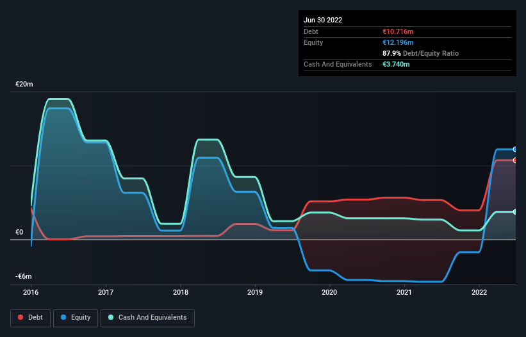Viewport: 526px width, 337px height.
Task: Click the 2017 x-axis label
Action: tap(106, 292)
